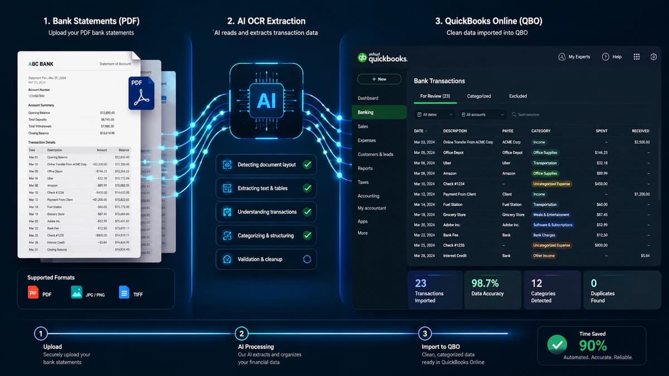The height and width of the screenshot is (376, 669).
Task: Click the Validation & cleanup icon
Action: (x=227, y=259)
